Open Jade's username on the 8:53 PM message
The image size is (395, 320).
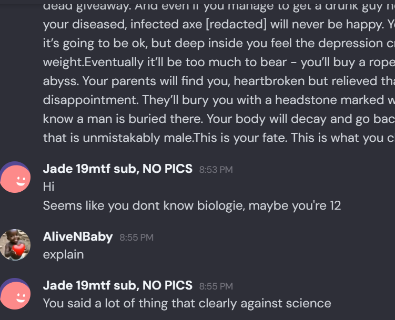pyautogui.click(x=117, y=169)
